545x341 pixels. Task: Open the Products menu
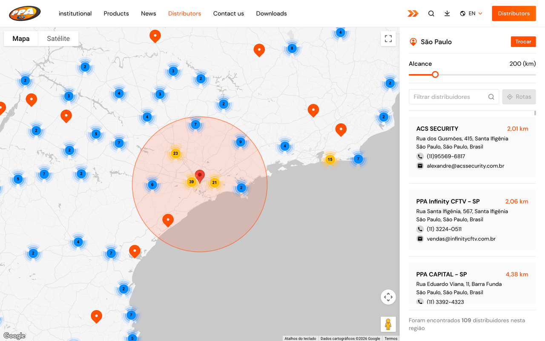[x=116, y=14]
